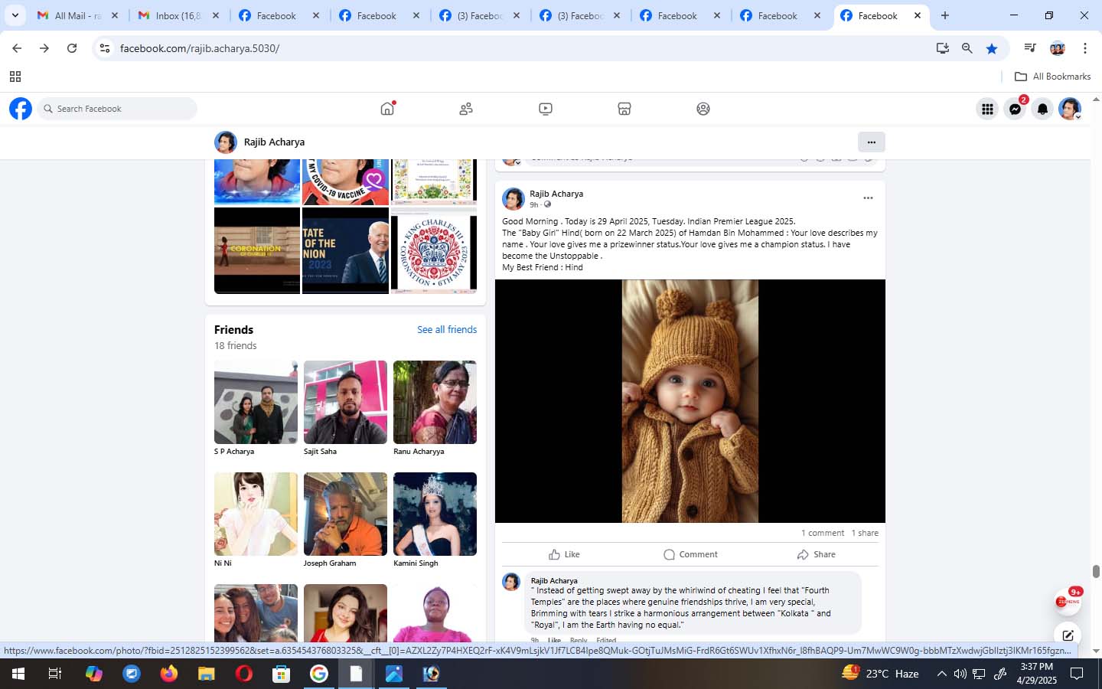
Task: Open zoom magnifier icon in address bar
Action: click(967, 48)
